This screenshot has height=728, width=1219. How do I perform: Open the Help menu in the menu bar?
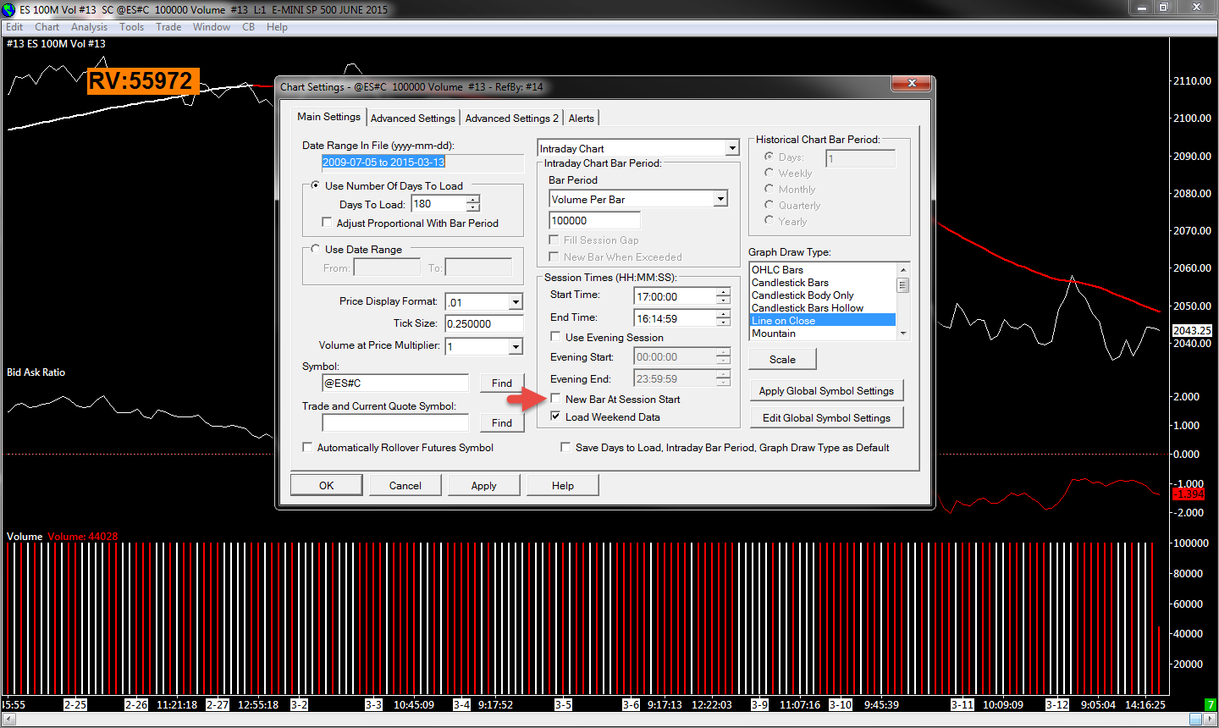277,27
